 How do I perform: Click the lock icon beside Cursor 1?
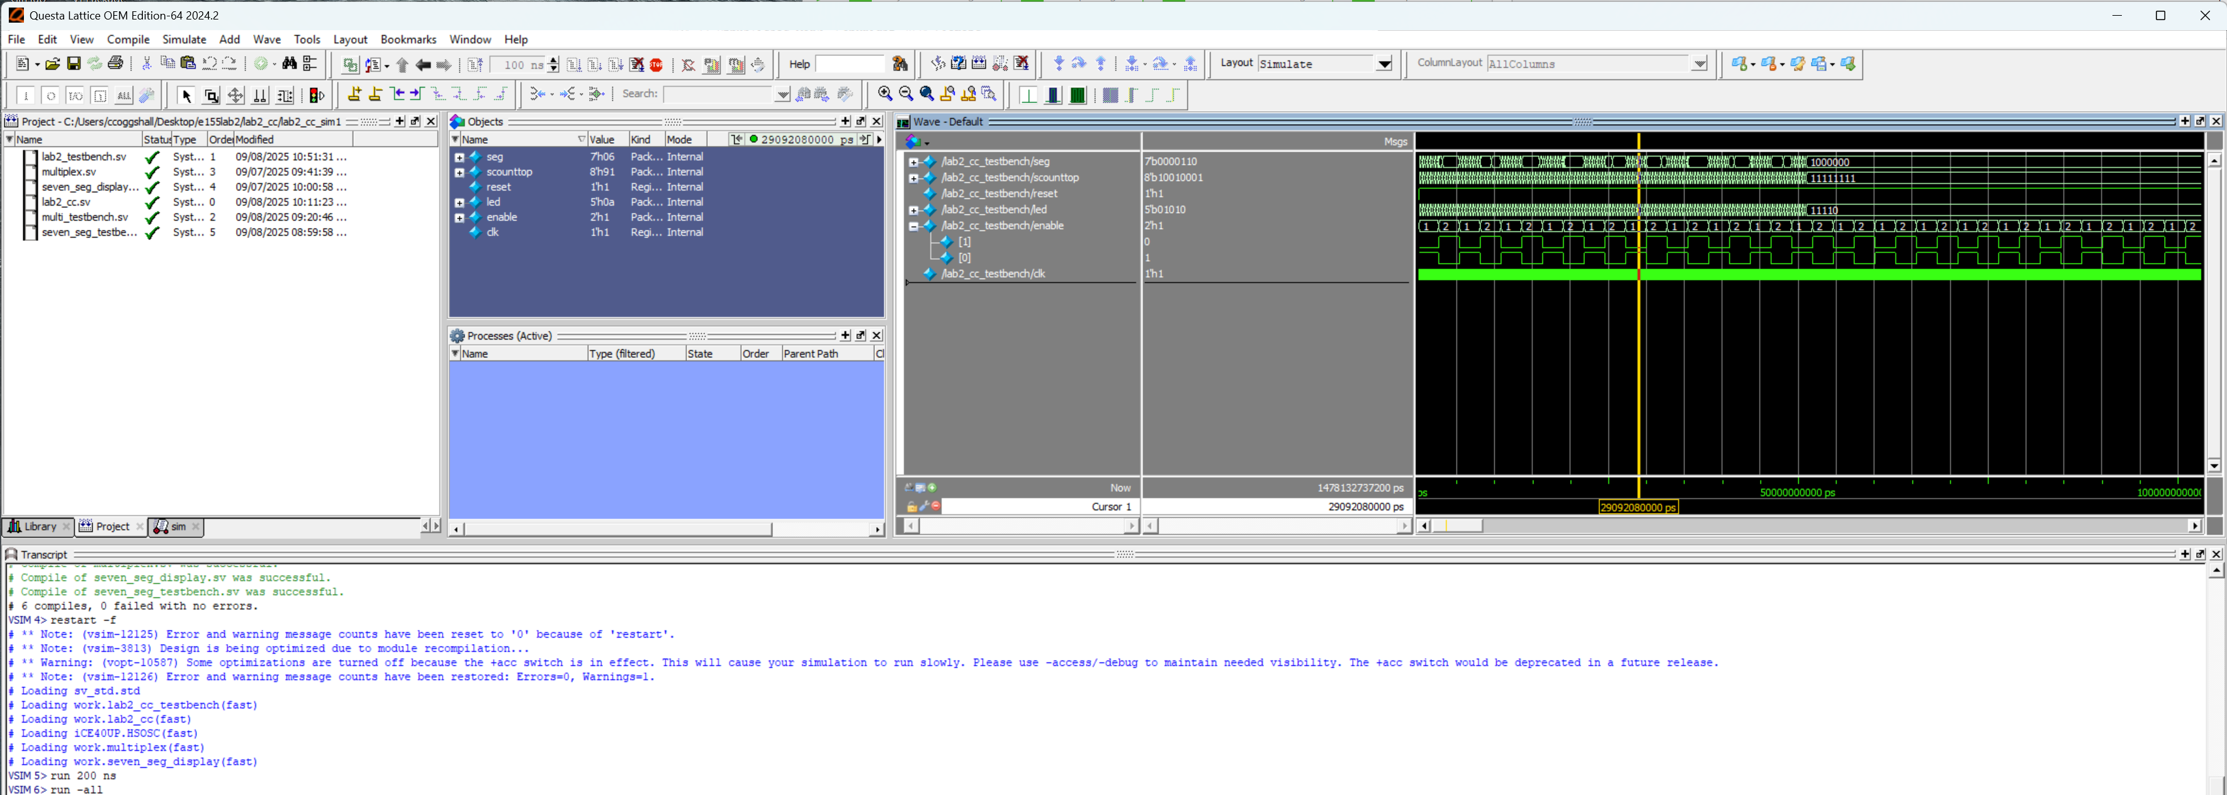tap(911, 507)
